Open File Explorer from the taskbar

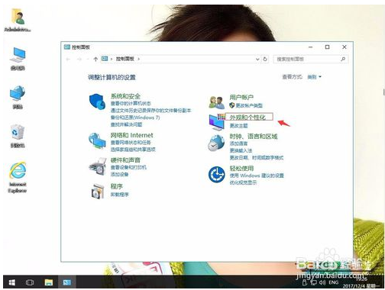point(49,282)
